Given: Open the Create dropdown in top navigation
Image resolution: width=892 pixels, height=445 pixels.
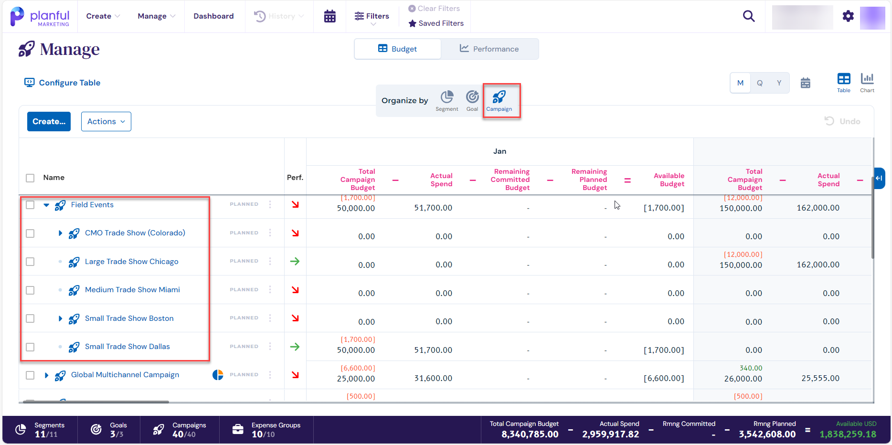Looking at the screenshot, I should click(103, 16).
